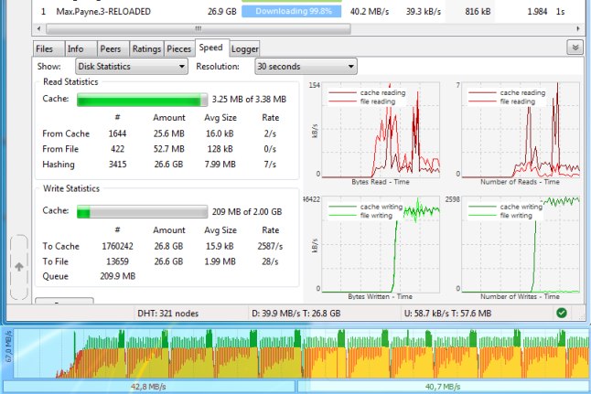The width and height of the screenshot is (591, 394).
Task: Click the To File row label
Action: [x=55, y=261]
